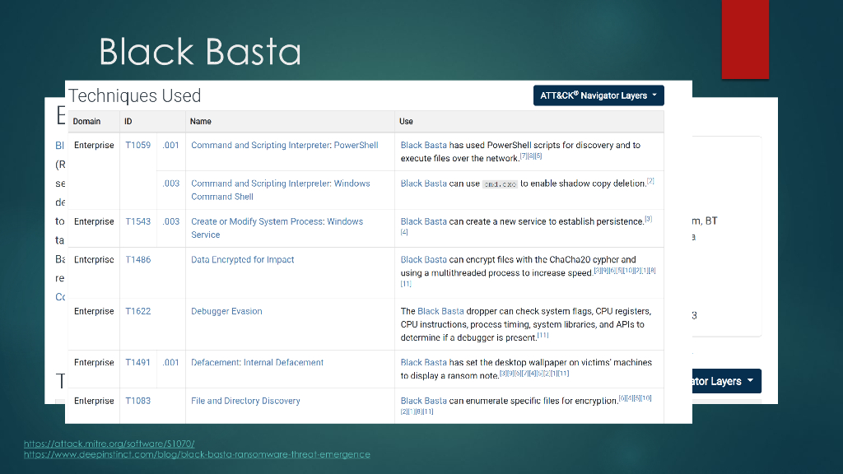Screen dimensions: 843x474
Task: Open citation [2] after shadow copy deletion
Action: (650, 180)
